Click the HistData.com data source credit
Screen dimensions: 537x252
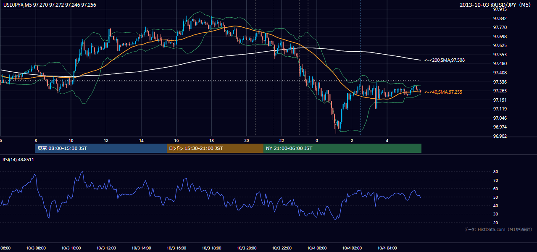(498, 229)
